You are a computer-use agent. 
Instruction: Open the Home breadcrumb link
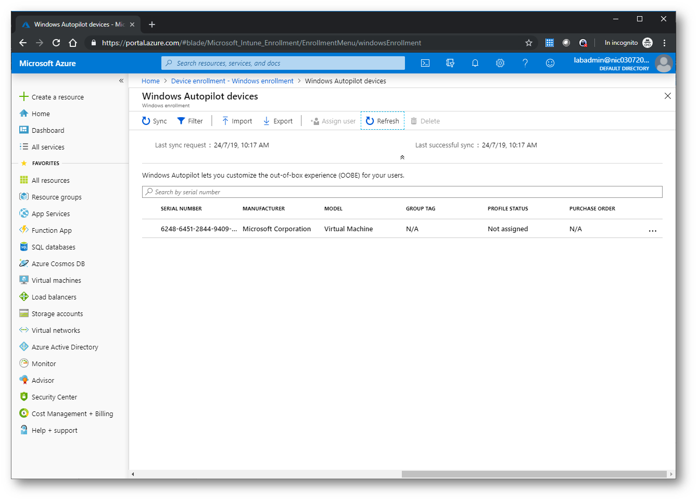click(x=150, y=81)
